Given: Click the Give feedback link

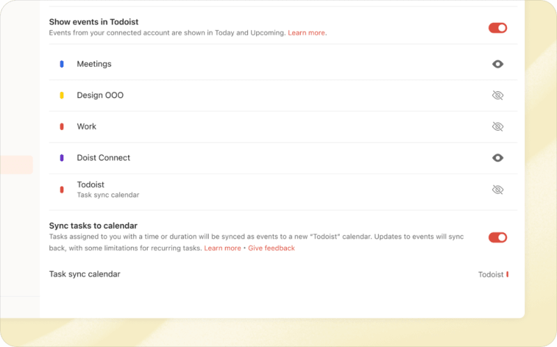Looking at the screenshot, I should (272, 248).
